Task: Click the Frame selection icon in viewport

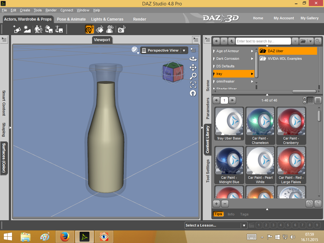Action: pos(193,84)
